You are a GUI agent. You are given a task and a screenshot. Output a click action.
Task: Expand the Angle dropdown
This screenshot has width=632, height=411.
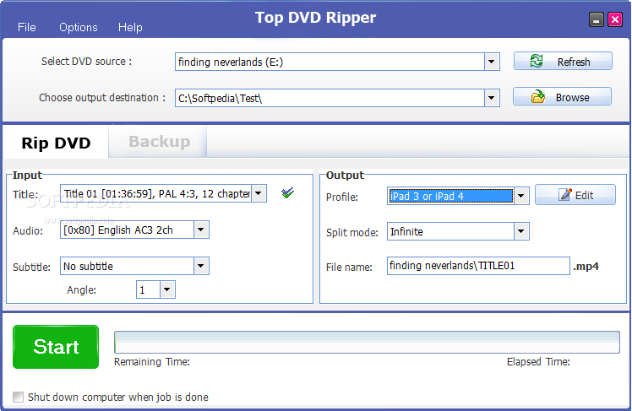coord(167,289)
